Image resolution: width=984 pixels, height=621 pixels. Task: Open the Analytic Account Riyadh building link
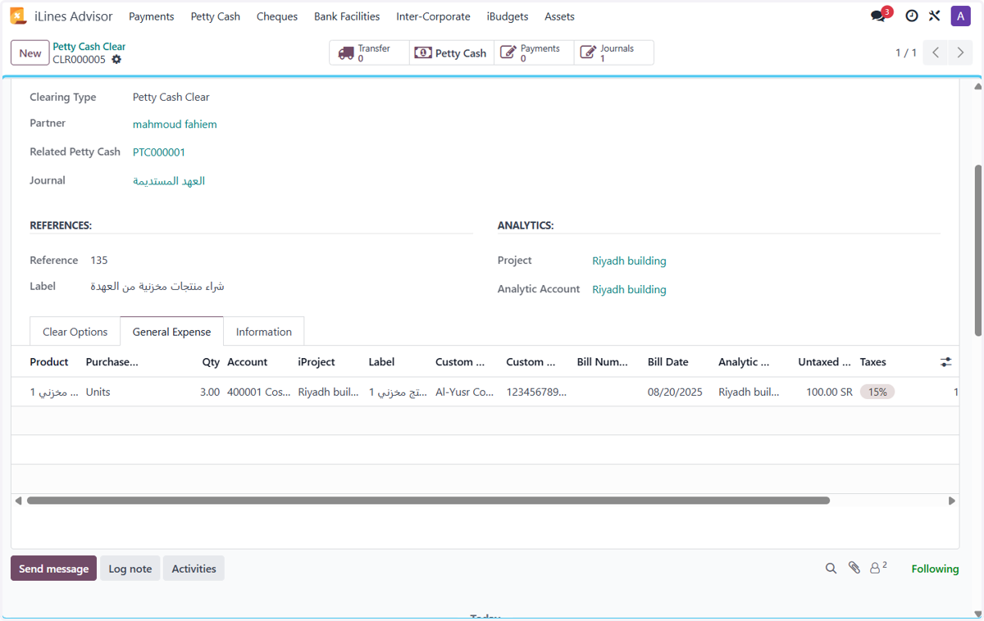coord(629,290)
